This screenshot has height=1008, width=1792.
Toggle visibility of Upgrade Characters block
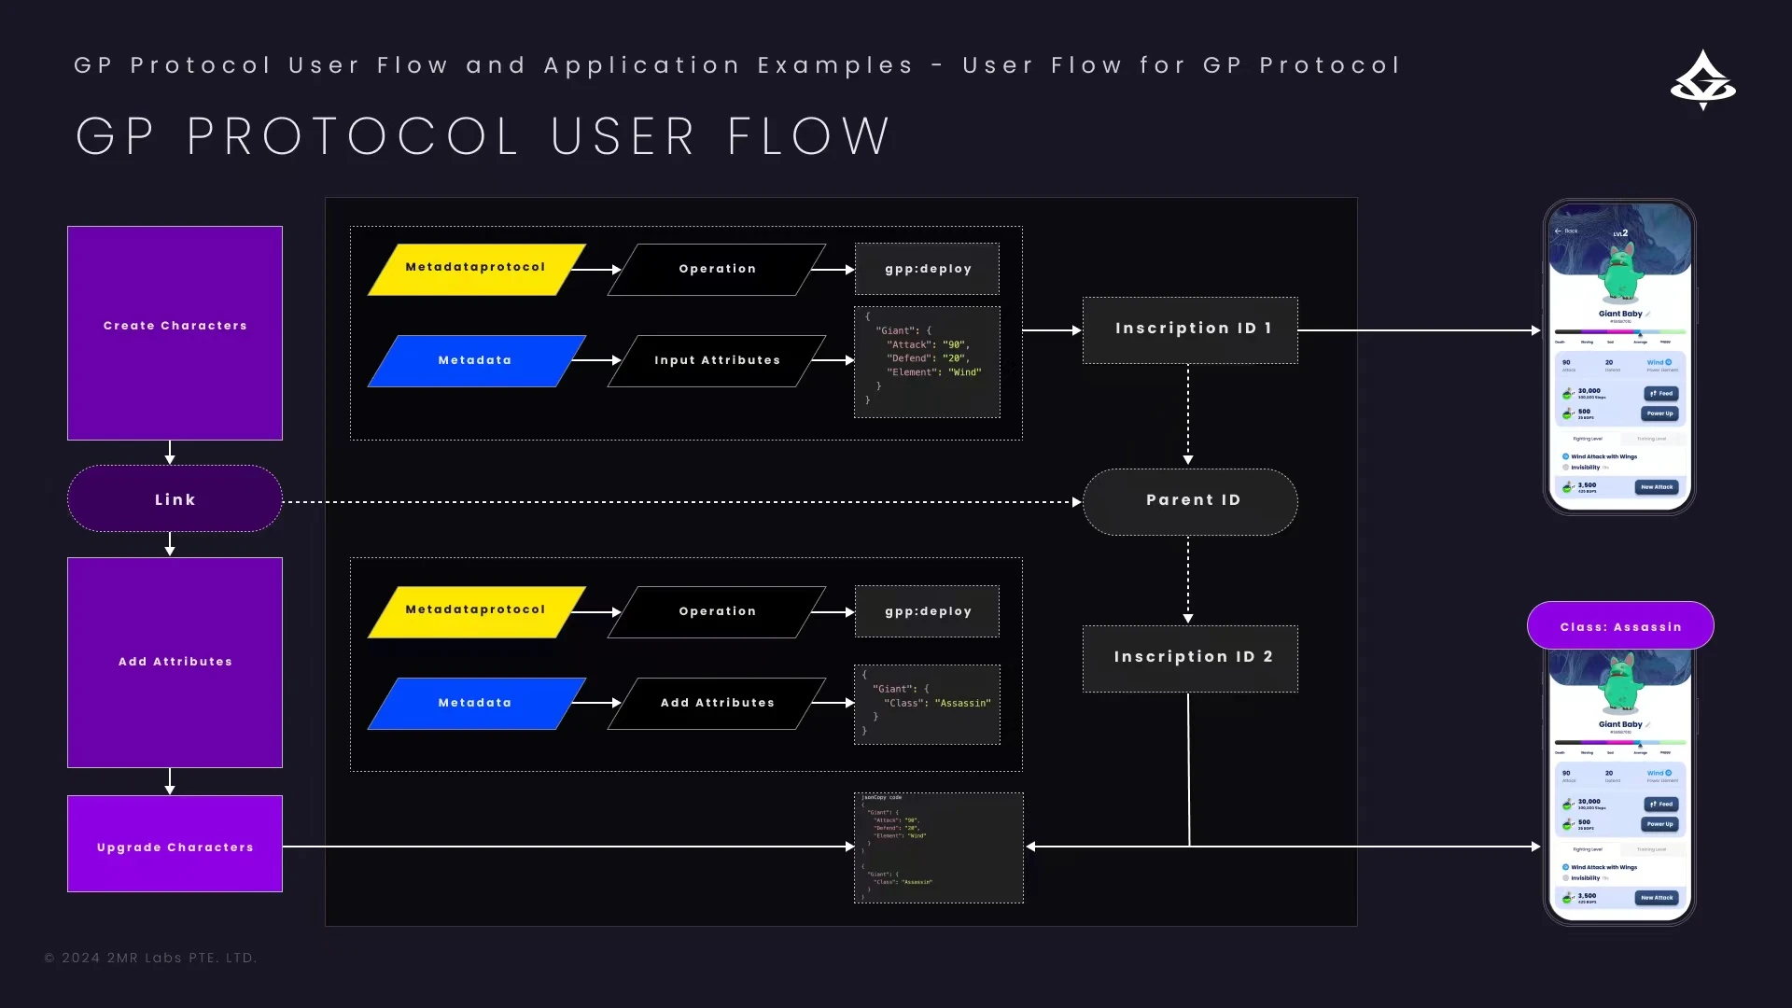tap(175, 846)
